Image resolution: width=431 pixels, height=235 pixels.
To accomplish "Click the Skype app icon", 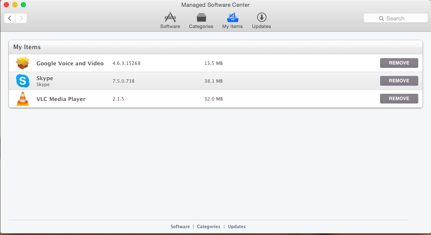I will pos(23,81).
